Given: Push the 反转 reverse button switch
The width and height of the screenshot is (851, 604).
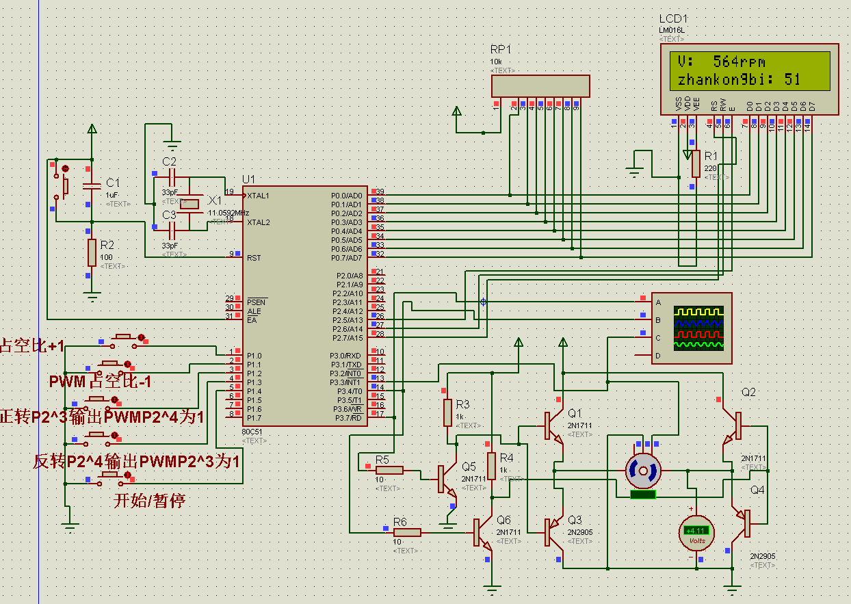Looking at the screenshot, I should (95, 438).
